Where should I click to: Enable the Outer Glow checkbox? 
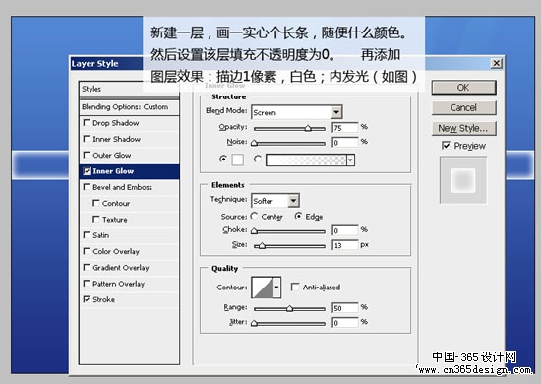87,155
